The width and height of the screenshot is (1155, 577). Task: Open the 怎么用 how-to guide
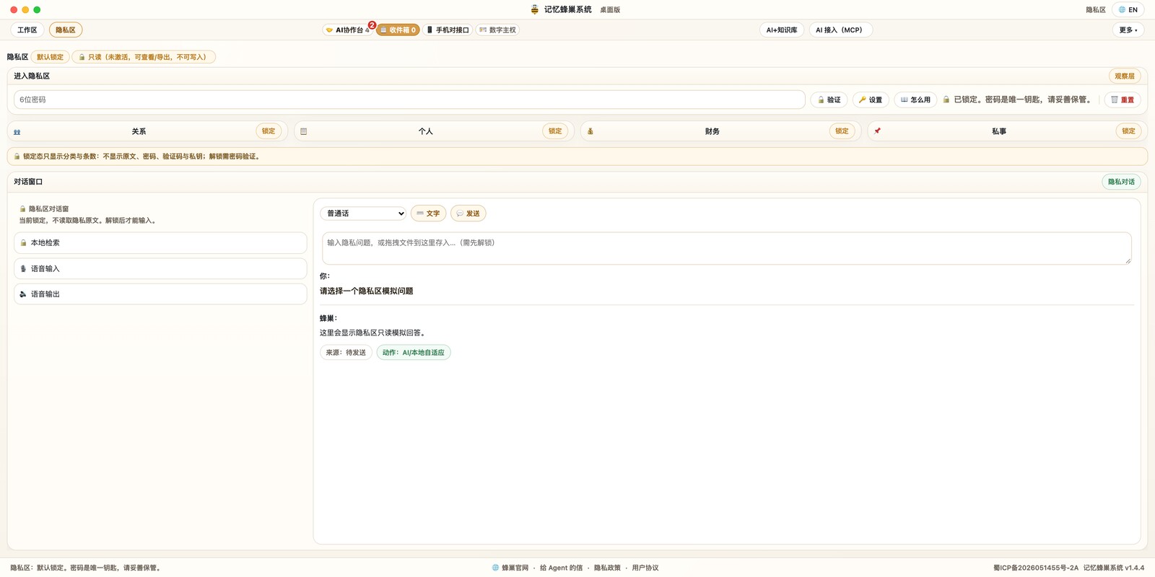(x=915, y=100)
